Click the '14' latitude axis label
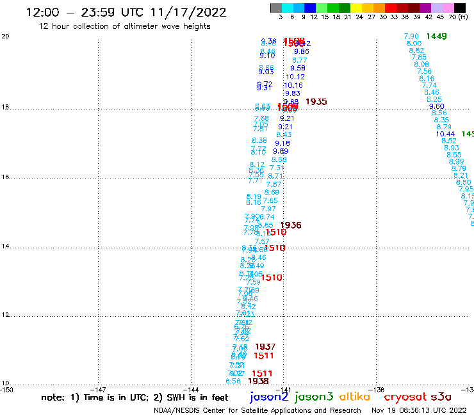 5,246
